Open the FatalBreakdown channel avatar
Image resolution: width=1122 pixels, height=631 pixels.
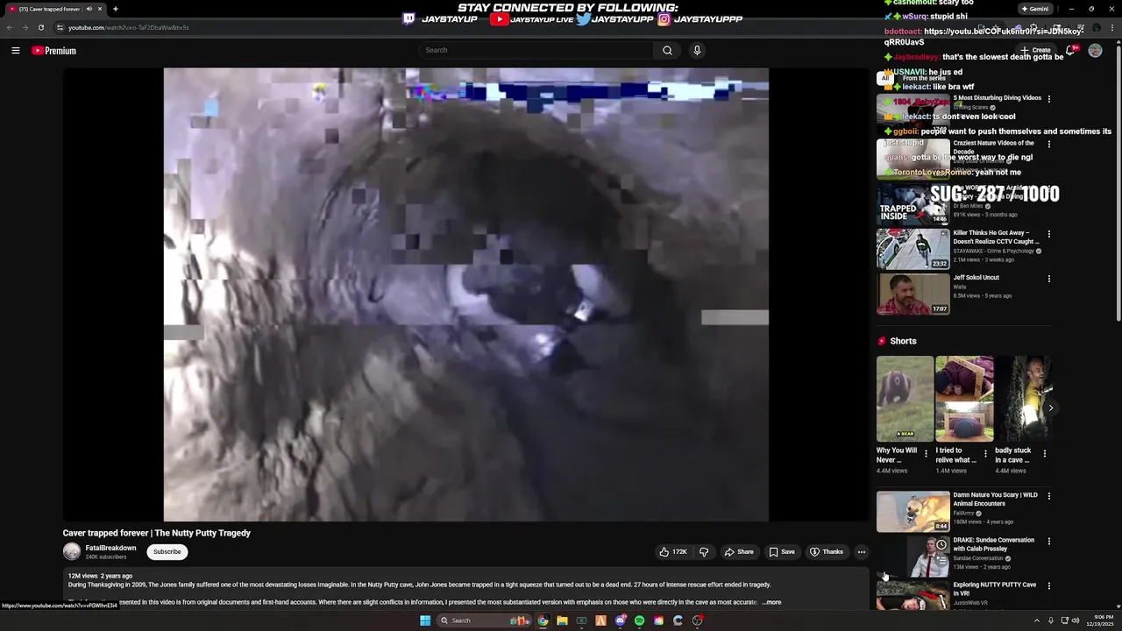pos(72,551)
